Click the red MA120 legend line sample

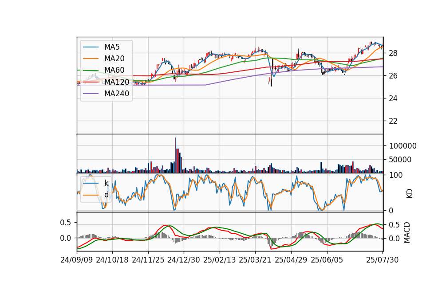[91, 82]
